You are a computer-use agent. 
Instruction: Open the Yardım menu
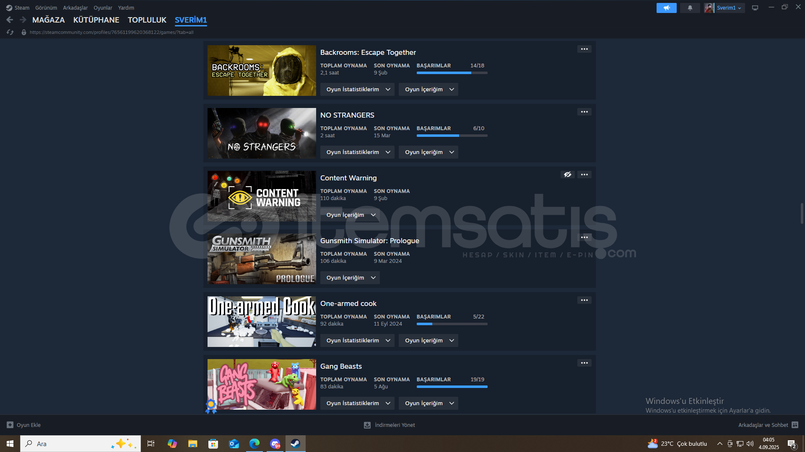126,8
